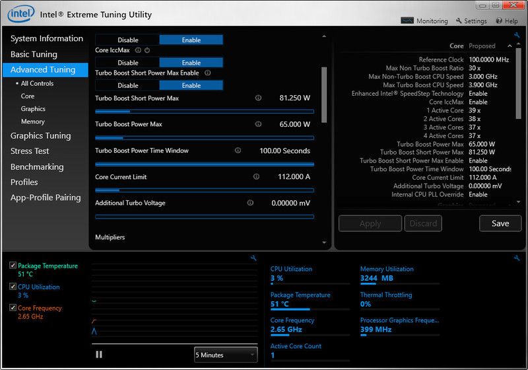
Task: Click the tuning panel scroll up arrow
Action: point(324,36)
